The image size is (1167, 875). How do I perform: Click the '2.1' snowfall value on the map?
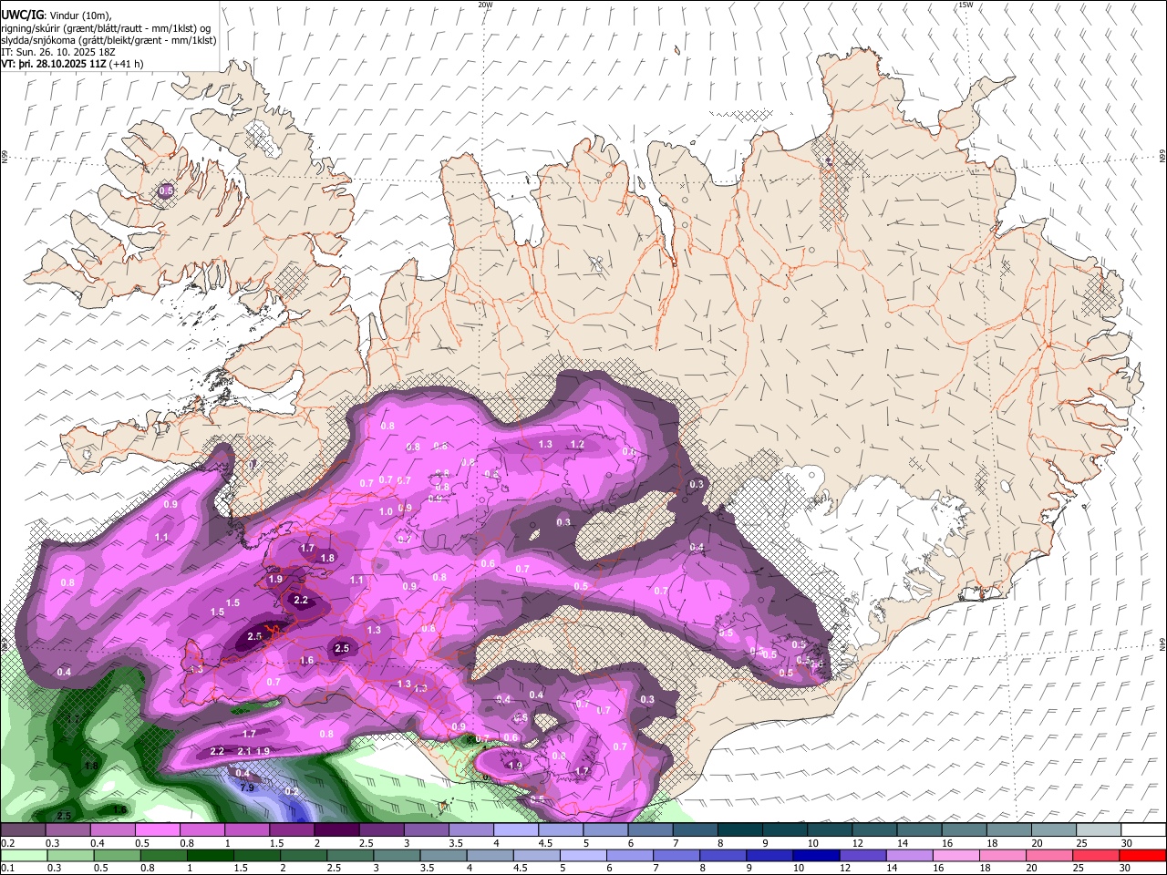(x=243, y=751)
